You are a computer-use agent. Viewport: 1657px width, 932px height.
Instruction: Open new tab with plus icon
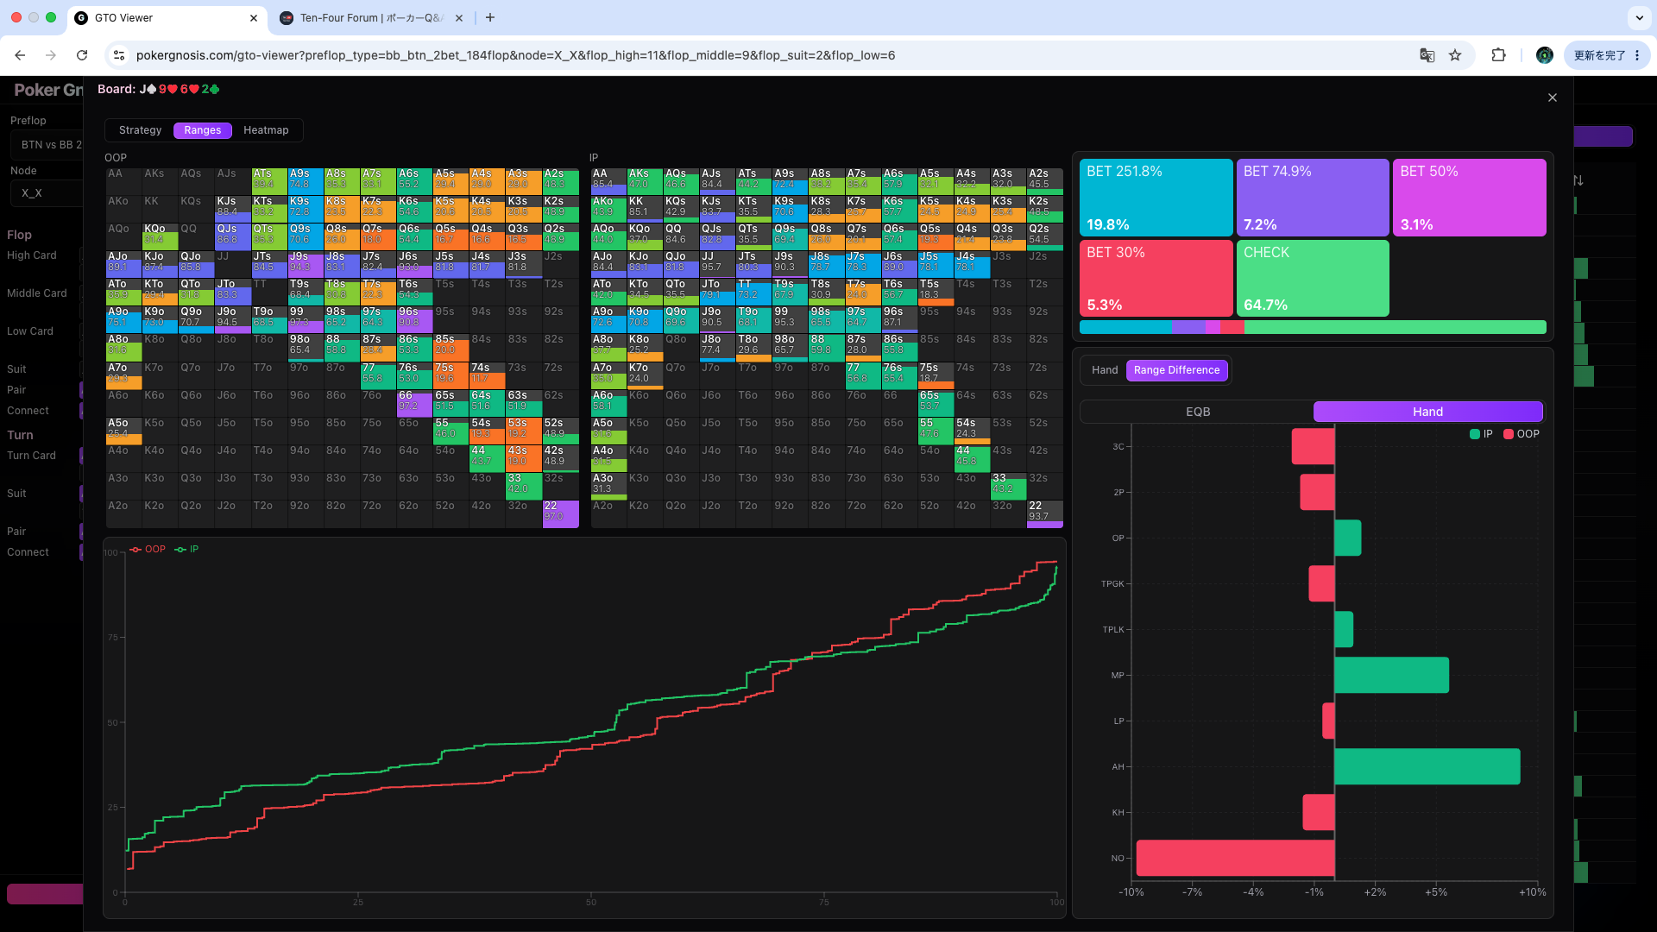click(x=490, y=17)
